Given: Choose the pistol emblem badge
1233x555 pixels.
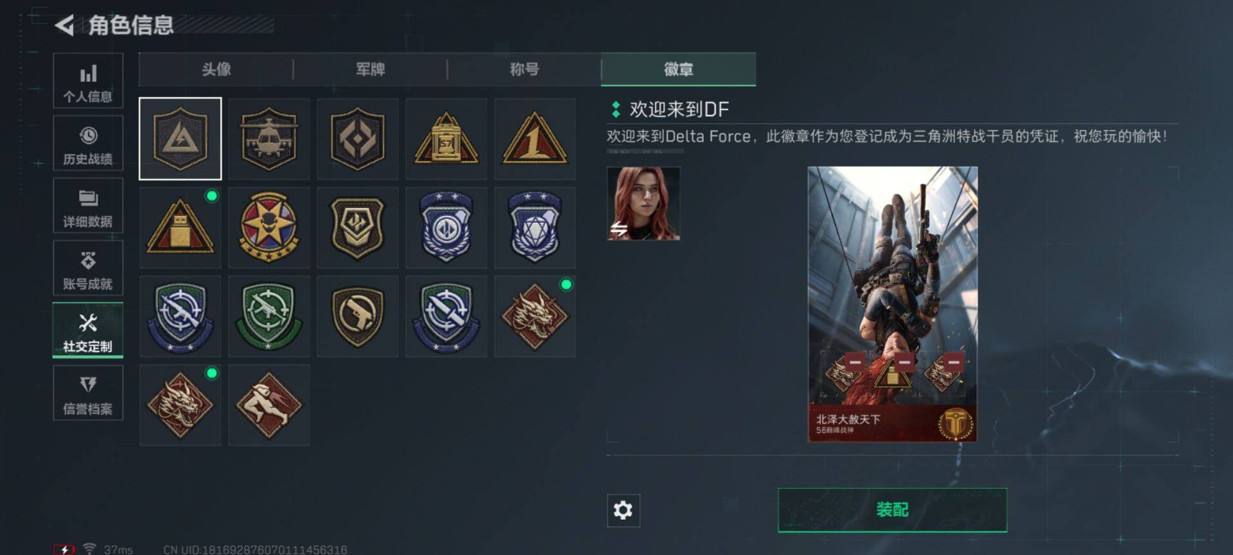Looking at the screenshot, I should click(x=358, y=316).
